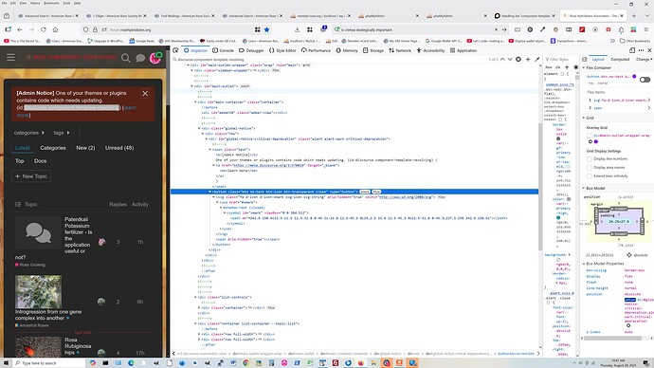Viewport: 654px width, 368px height.
Task: Open the Categories view
Action: [x=52, y=148]
